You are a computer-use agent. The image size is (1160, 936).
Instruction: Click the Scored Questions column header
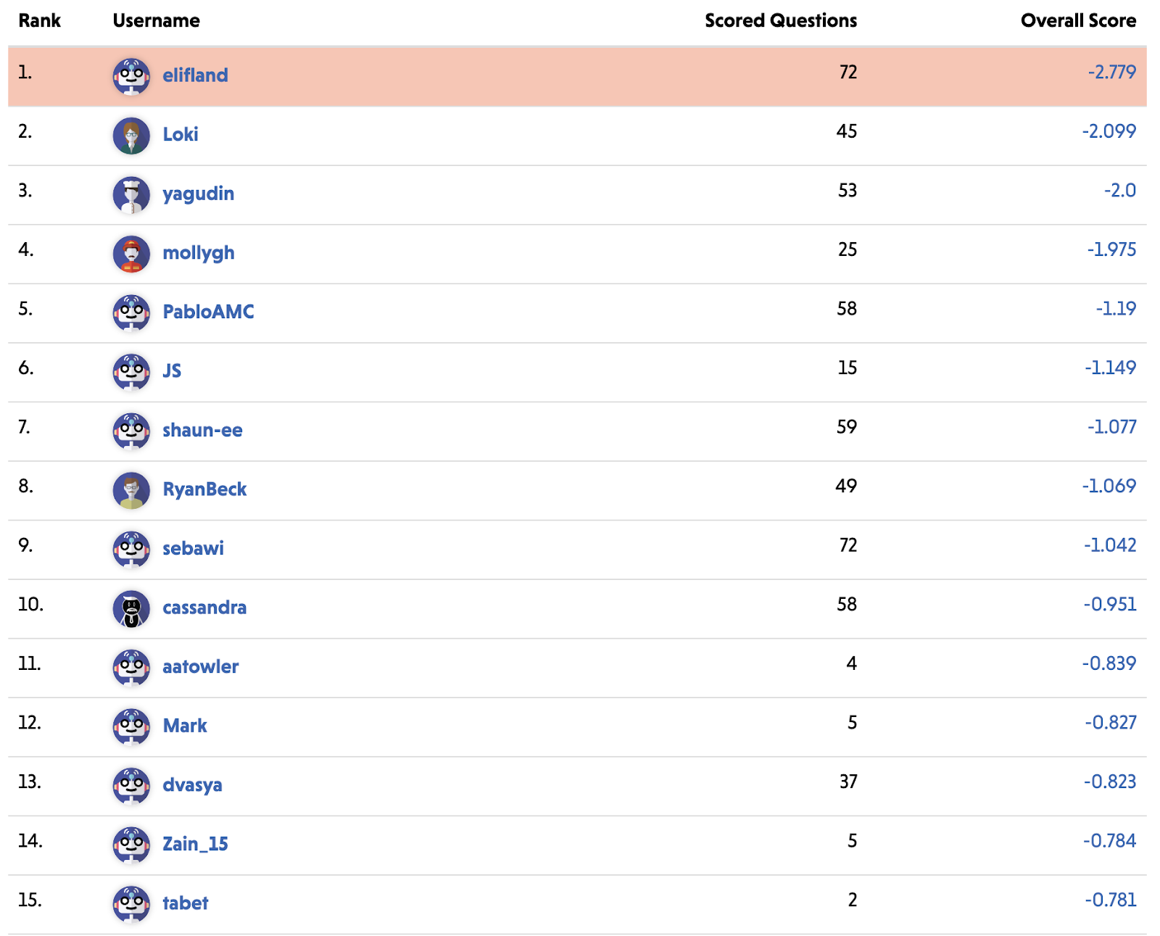pos(781,20)
